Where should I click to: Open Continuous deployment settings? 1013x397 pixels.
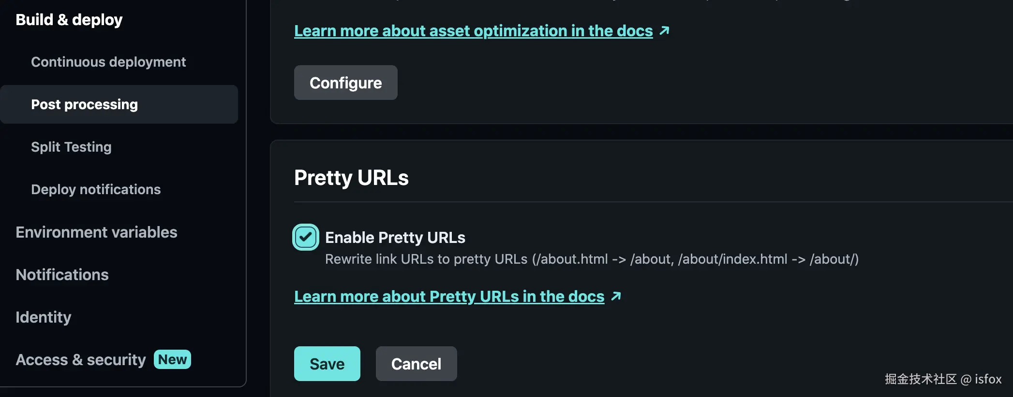pyautogui.click(x=108, y=61)
